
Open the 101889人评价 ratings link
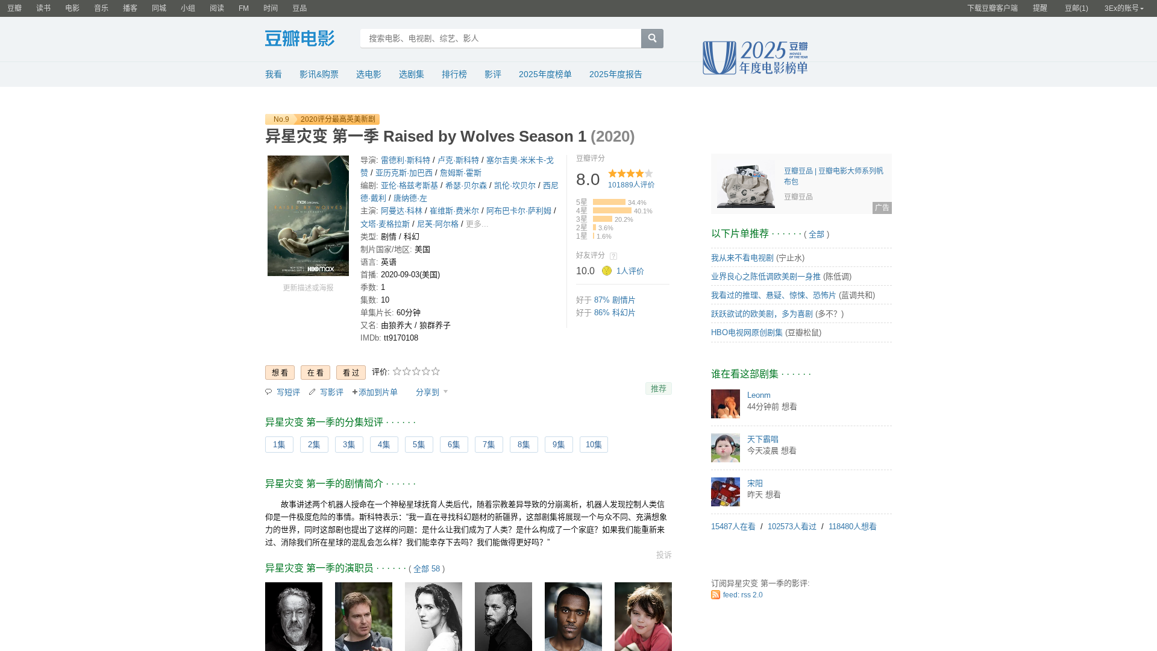[631, 185]
